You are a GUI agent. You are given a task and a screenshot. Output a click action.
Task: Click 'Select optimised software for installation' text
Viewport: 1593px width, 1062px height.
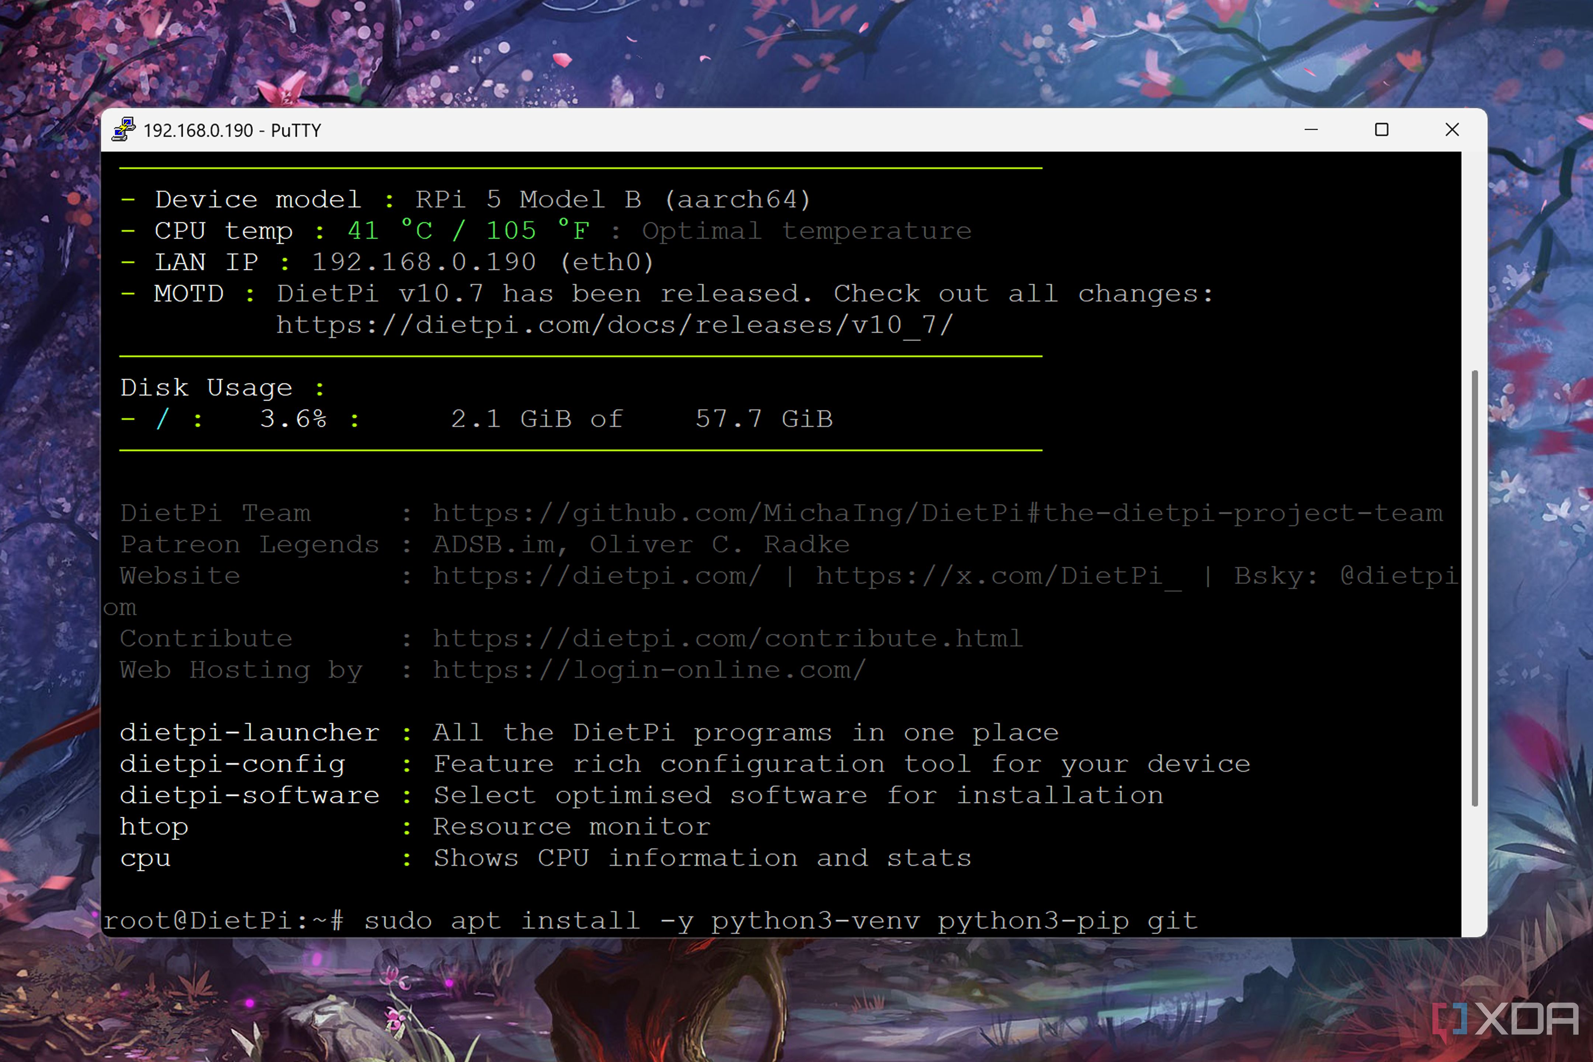coord(799,795)
